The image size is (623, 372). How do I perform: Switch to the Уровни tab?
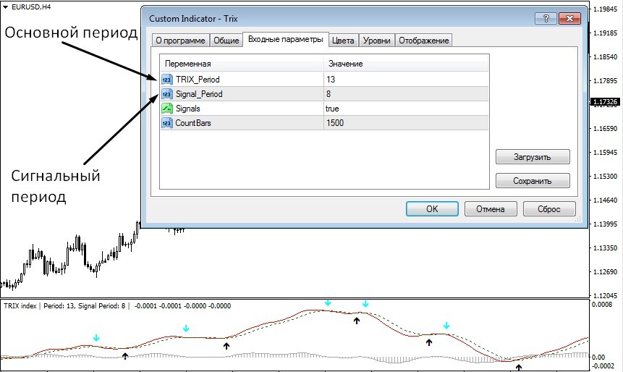point(377,41)
